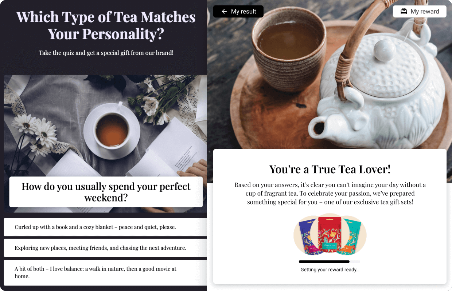Click the perfect weekend question card
Screen dimensions: 452x291
(106, 192)
